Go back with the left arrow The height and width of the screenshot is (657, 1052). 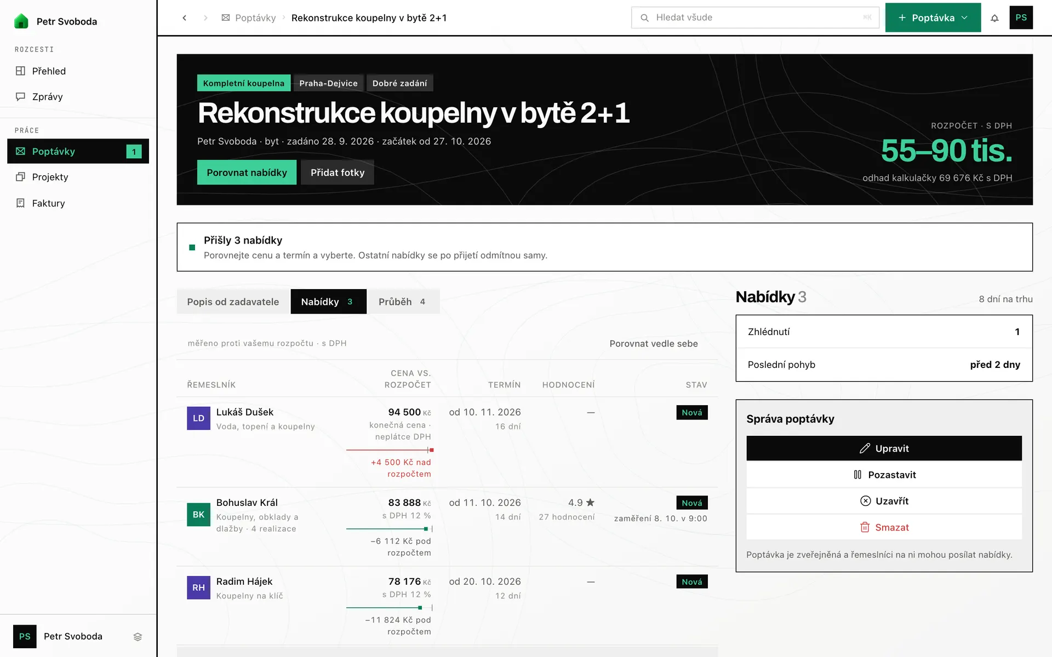185,18
